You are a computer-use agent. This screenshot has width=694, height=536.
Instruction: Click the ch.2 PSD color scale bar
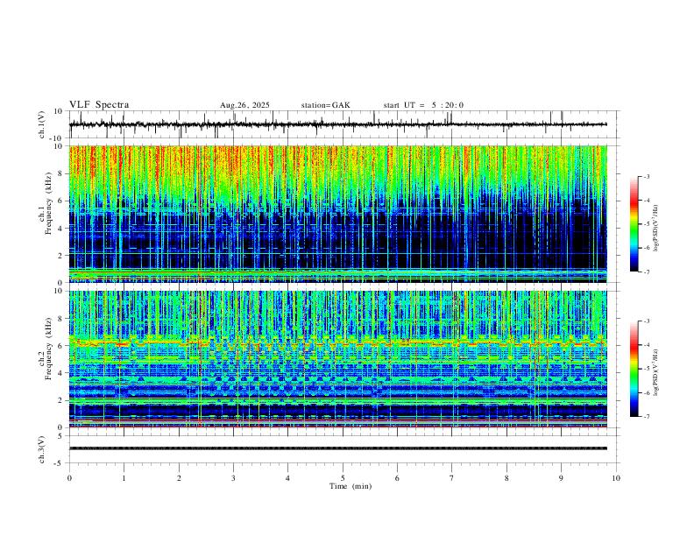(634, 369)
